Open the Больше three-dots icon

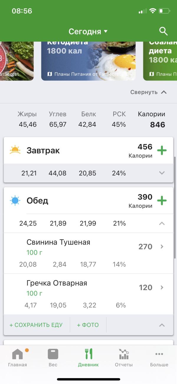(159, 354)
